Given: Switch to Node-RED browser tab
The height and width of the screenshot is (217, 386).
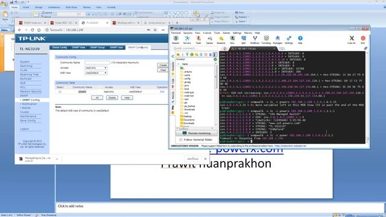Looking at the screenshot, I should coord(63,23).
